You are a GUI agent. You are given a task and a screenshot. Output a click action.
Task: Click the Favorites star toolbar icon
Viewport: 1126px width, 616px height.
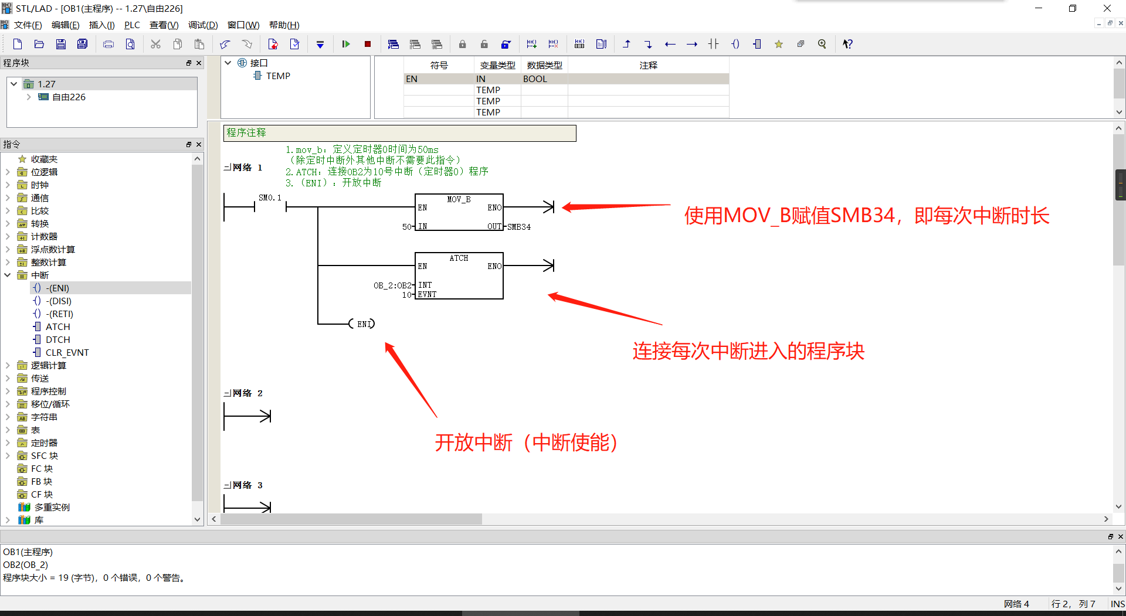779,44
